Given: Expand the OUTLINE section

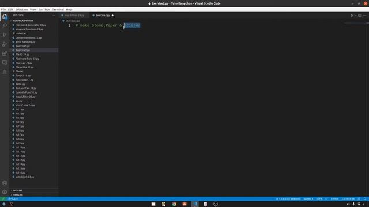Looking at the screenshot, I should pos(34,190).
